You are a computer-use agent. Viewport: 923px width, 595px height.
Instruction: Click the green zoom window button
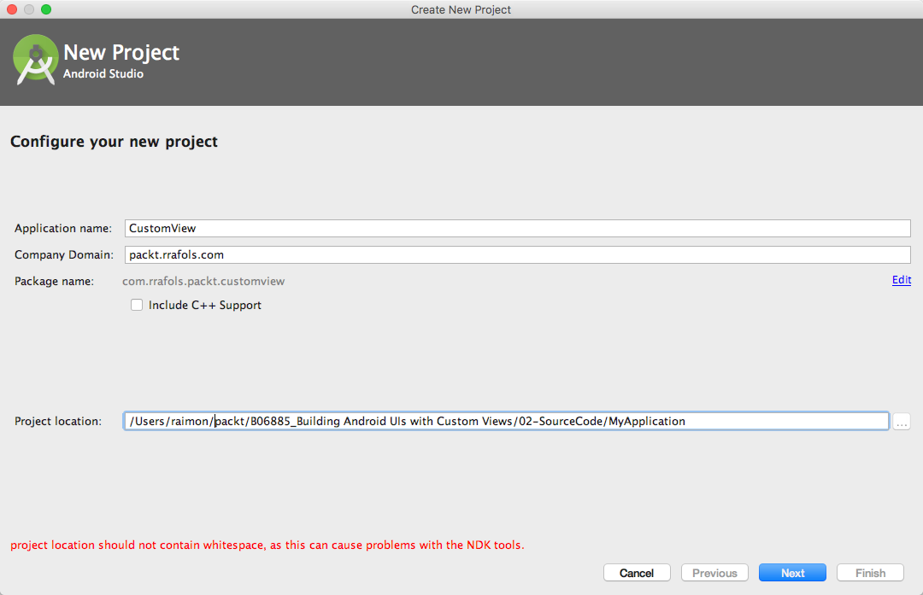click(x=46, y=9)
